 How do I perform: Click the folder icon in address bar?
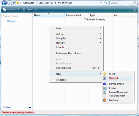[x=18, y=3]
